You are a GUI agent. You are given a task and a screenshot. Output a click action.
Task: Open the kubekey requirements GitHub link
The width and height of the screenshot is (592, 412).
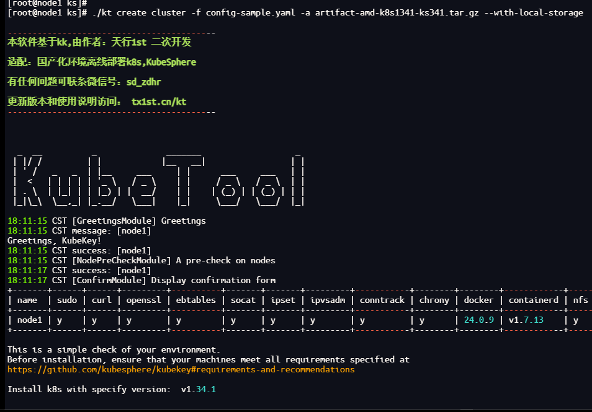[181, 369]
